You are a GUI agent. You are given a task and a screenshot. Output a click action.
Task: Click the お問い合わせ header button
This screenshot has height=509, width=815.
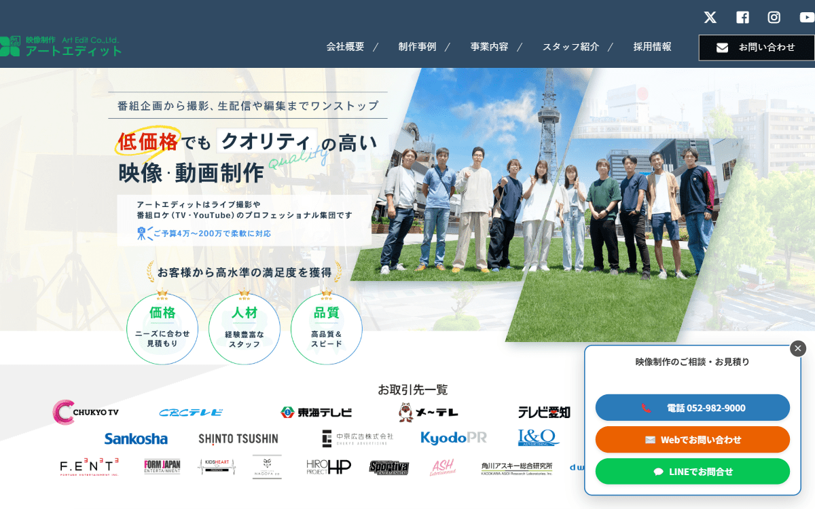757,48
